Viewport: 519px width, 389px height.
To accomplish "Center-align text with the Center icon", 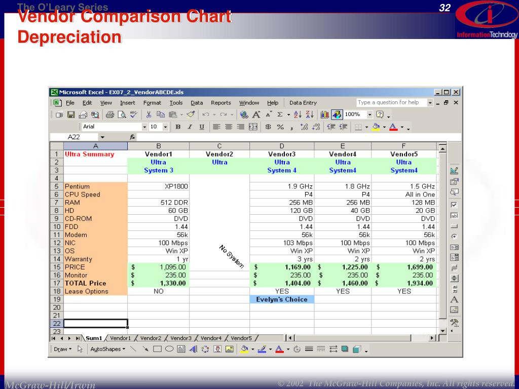I will click(229, 127).
